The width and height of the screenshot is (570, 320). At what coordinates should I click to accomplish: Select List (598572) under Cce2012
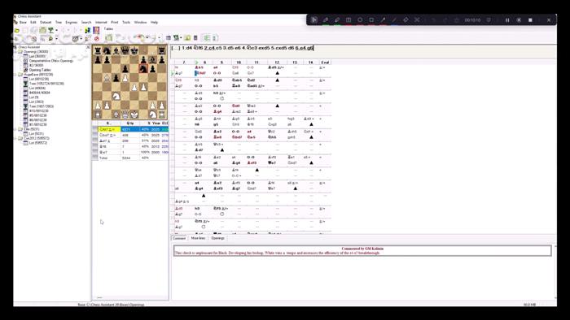pyautogui.click(x=38, y=143)
